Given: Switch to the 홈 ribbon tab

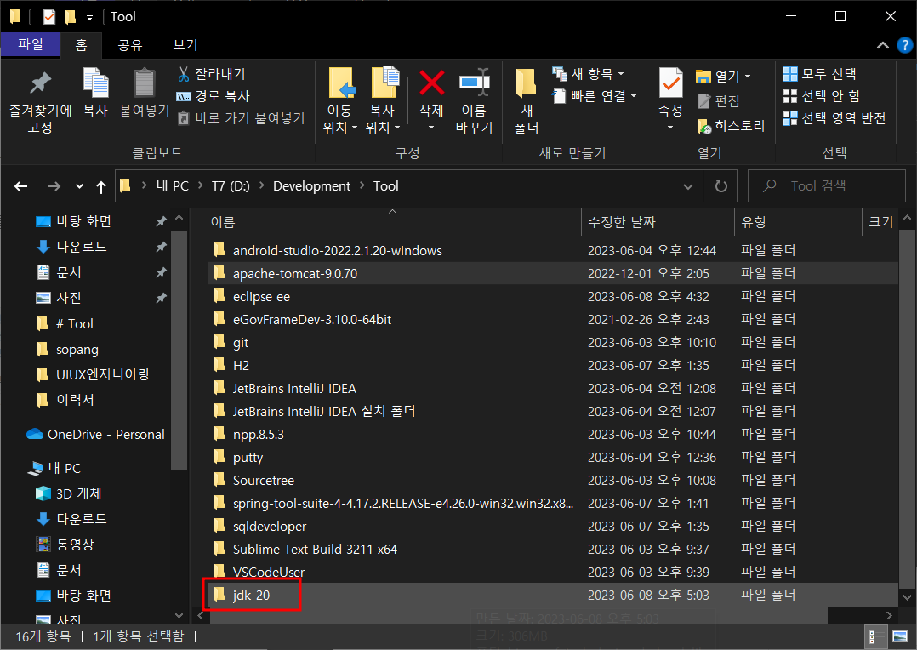Looking at the screenshot, I should 82,44.
